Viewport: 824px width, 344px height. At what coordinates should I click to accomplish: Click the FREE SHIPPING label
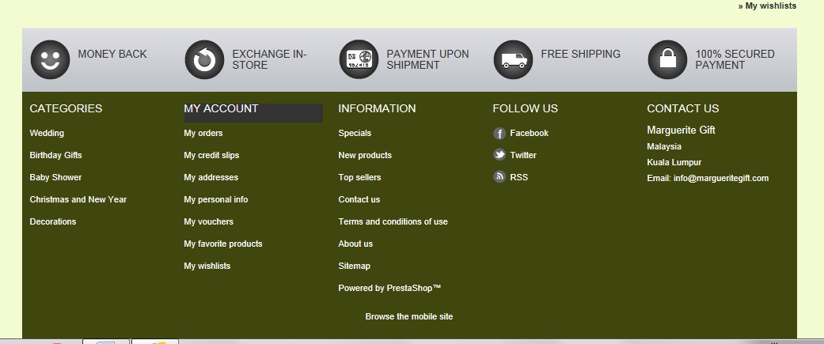point(581,54)
